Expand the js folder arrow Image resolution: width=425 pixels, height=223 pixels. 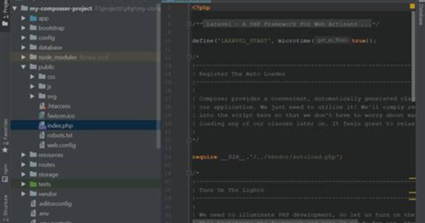[x=32, y=86]
